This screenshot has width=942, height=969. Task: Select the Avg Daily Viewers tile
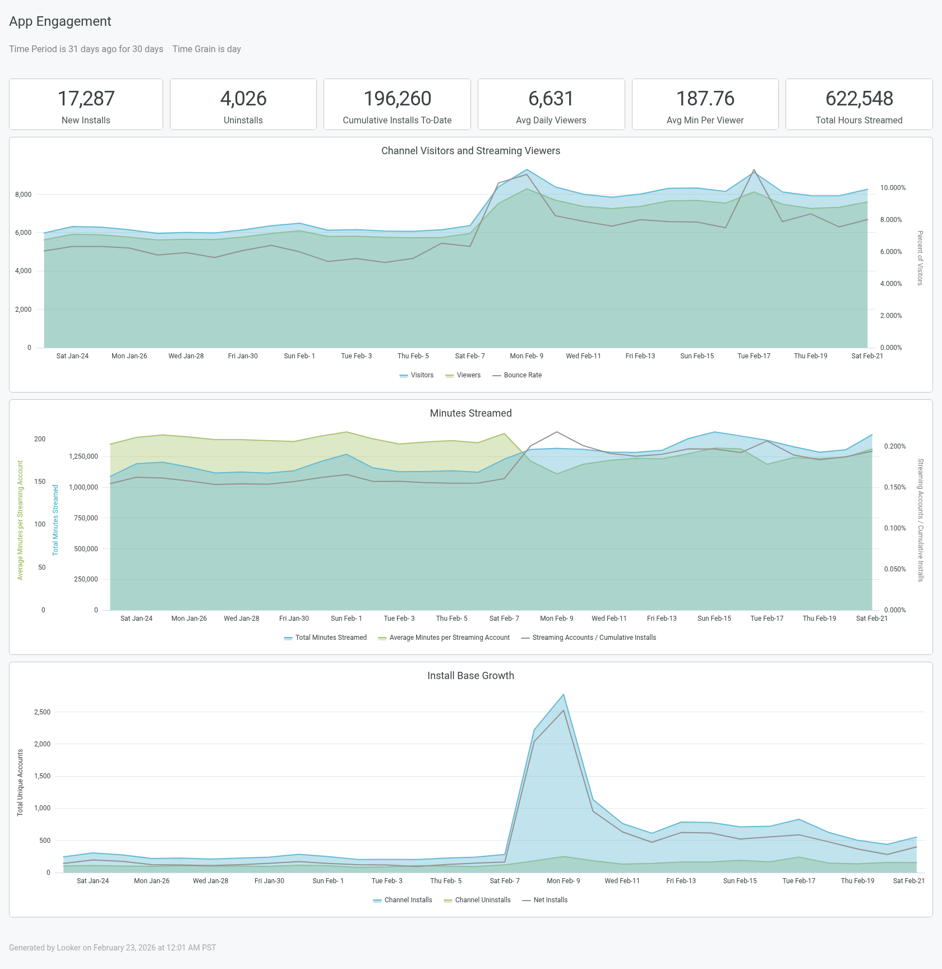[x=551, y=104]
